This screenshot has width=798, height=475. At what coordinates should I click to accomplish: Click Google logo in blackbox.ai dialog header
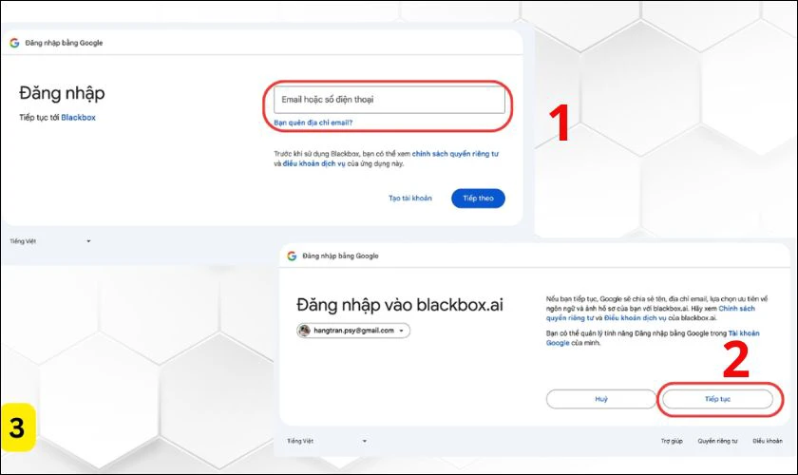coord(292,256)
